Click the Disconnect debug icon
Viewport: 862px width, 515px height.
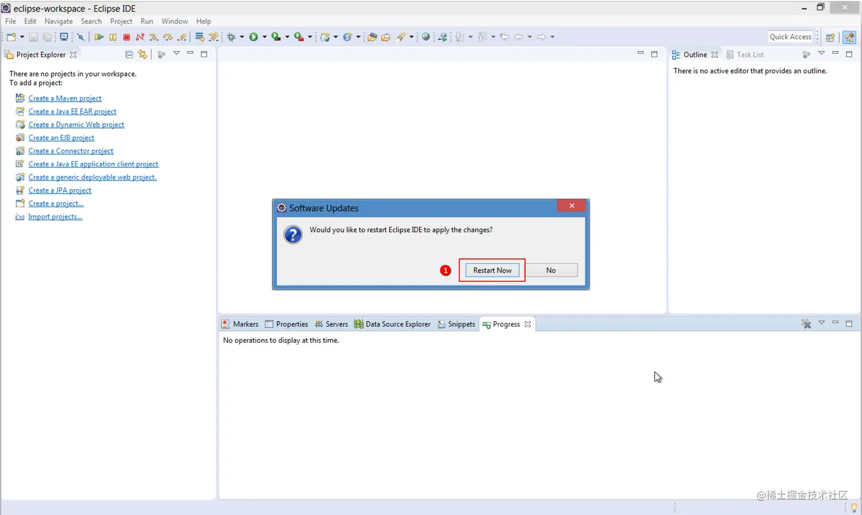[x=140, y=37]
